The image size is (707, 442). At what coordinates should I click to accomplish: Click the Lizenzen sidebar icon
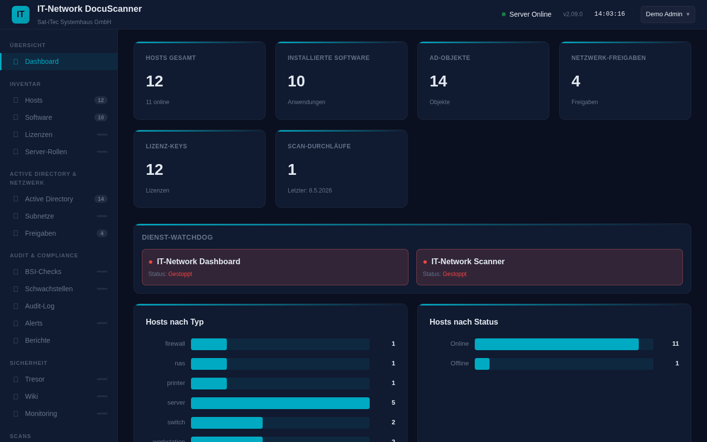(x=16, y=135)
